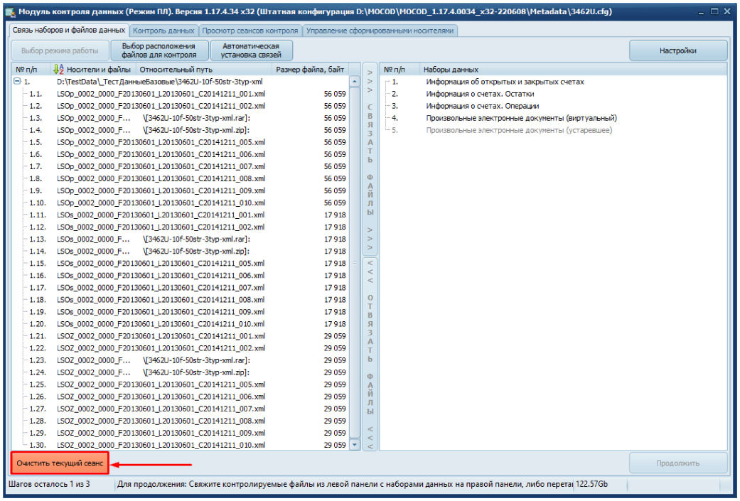
Task: Open the Управление сформированными носителями tab
Action: click(380, 31)
